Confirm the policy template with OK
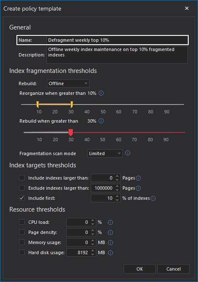 140,269
